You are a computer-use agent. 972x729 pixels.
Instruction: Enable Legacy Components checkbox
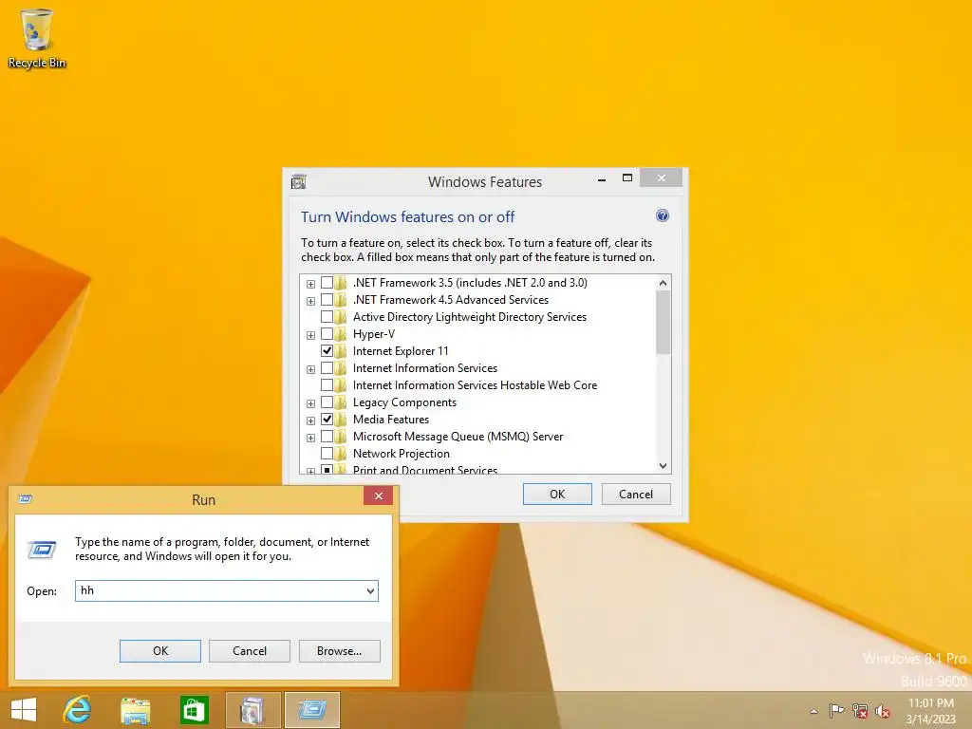(327, 402)
